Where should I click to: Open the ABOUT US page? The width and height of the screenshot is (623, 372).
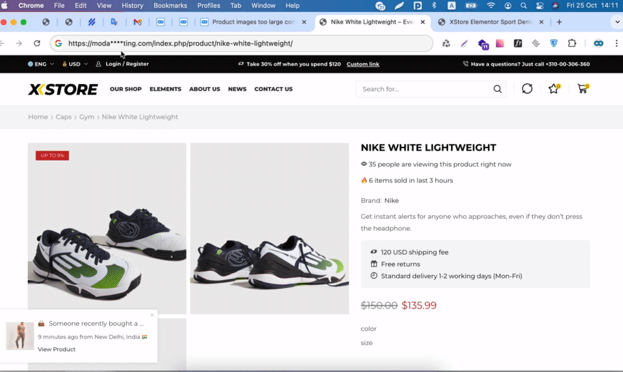point(204,89)
